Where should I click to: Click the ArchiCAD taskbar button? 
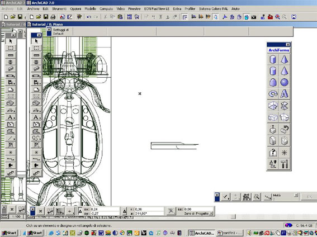[202, 233]
